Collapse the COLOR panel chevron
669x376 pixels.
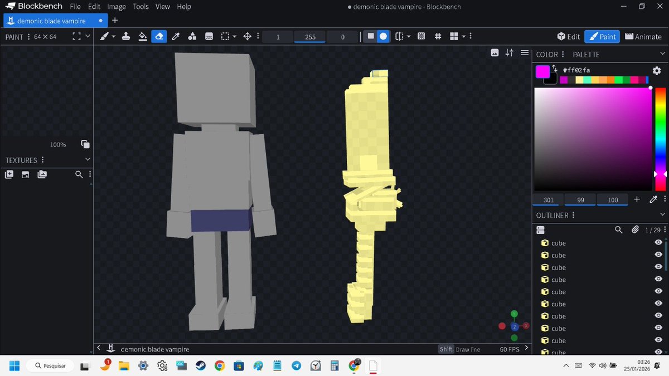click(662, 54)
